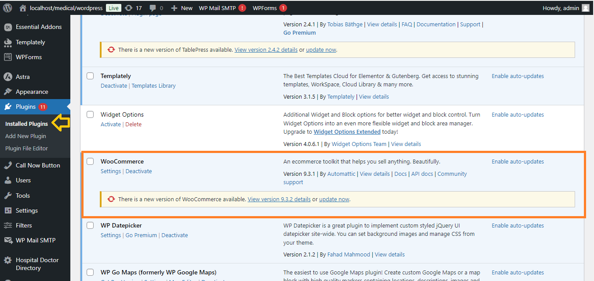Enable auto-updates for WP Datepicker
This screenshot has height=281, width=594.
click(517, 225)
